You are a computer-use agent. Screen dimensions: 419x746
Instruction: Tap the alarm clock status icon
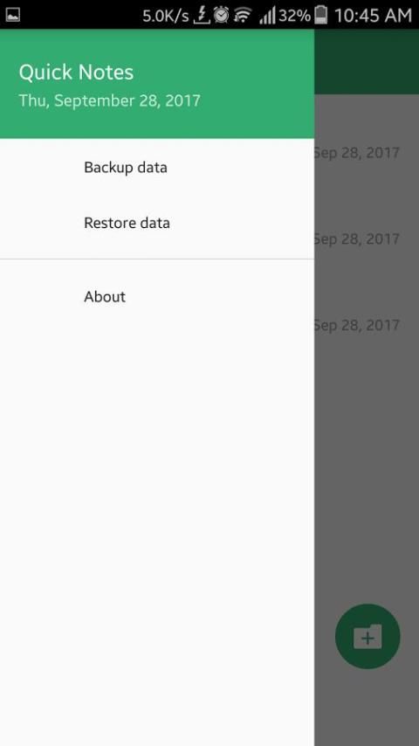221,15
